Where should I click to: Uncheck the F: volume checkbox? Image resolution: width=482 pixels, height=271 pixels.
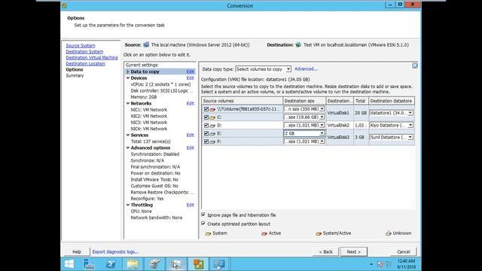[206, 142]
